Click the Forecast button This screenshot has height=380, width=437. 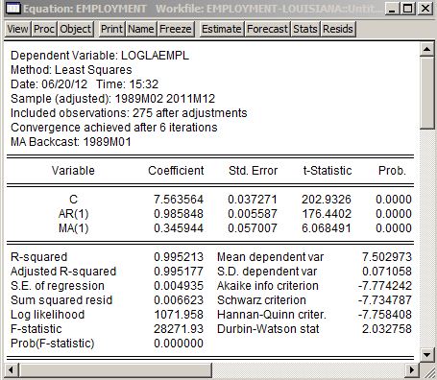pyautogui.click(x=268, y=29)
